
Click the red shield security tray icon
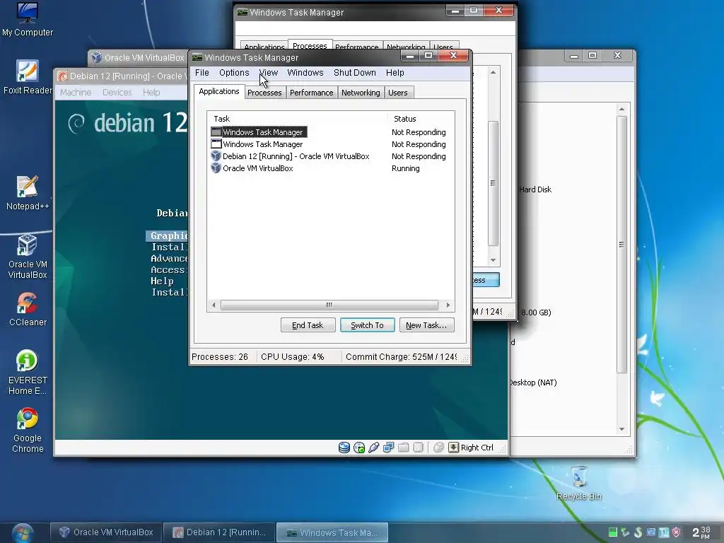click(676, 532)
